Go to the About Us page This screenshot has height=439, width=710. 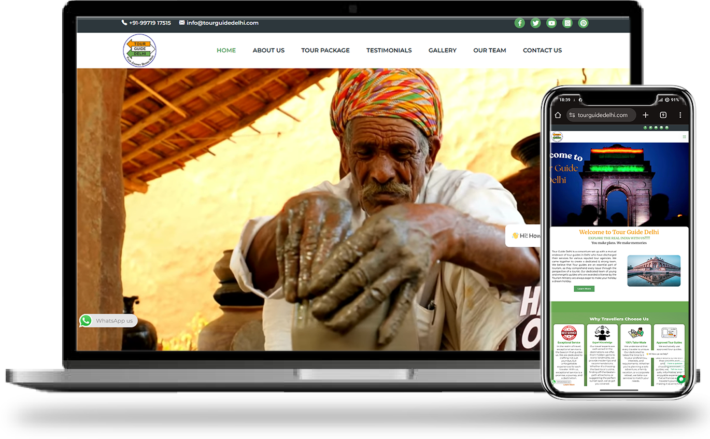[x=268, y=50]
